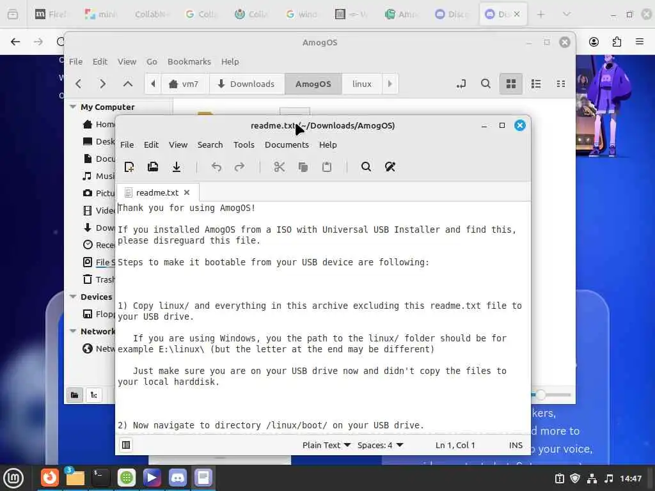Click the 14:47 clock

click(630, 478)
